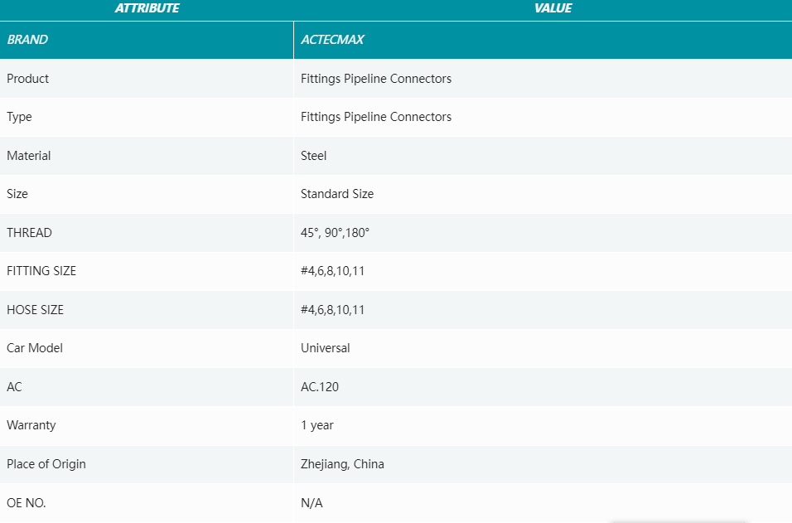Click the THREAD attribute label
The width and height of the screenshot is (792, 523).
point(29,233)
